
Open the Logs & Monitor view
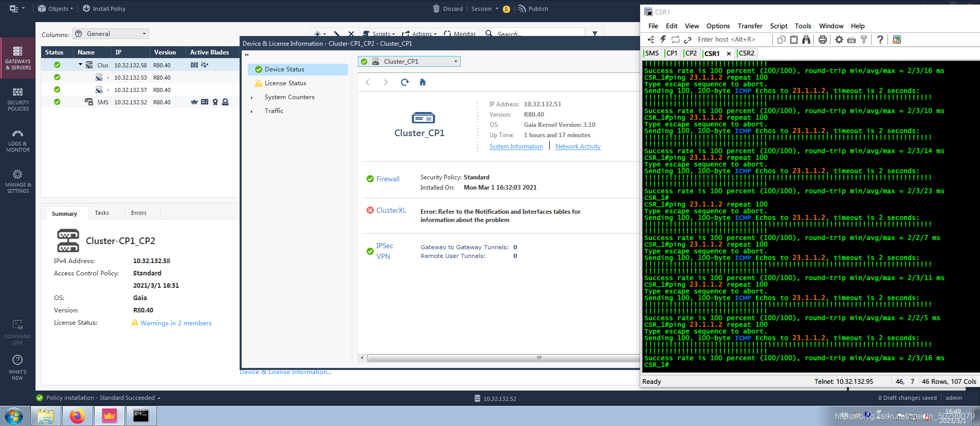click(x=18, y=140)
